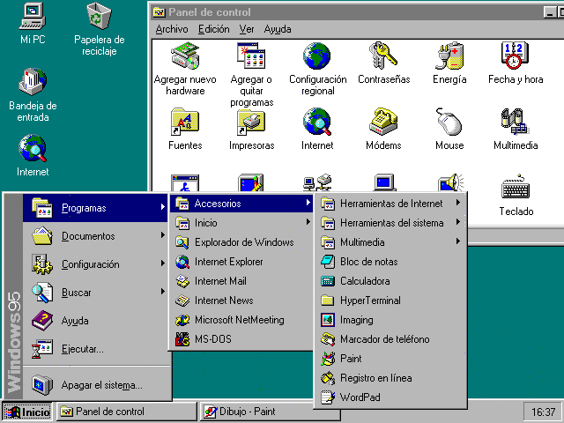Launch Paint from Accesorios menu
The height and width of the screenshot is (423, 564).
390,359
